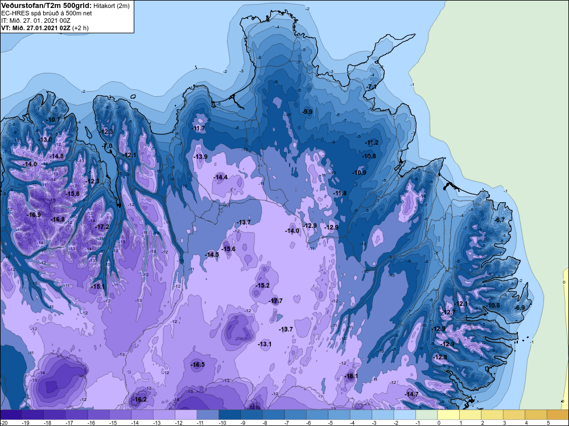Select the legend swatch between -8 and -7
The height and width of the screenshot is (426, 569).
[274, 415]
